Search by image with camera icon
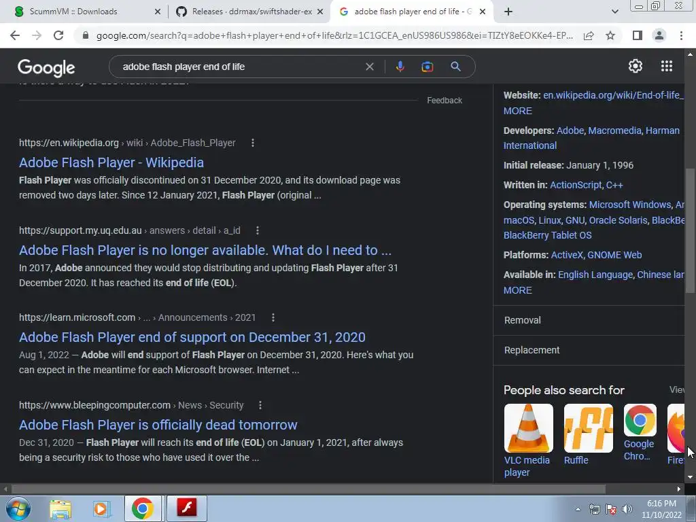The height and width of the screenshot is (522, 696). pyautogui.click(x=428, y=67)
